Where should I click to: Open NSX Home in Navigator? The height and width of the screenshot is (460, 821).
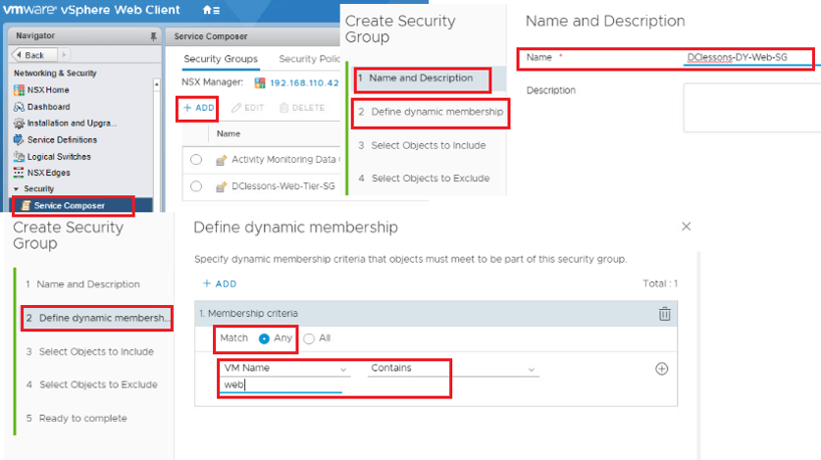(48, 90)
